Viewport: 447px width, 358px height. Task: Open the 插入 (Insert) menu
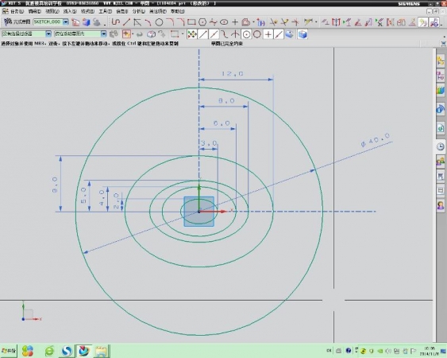click(x=70, y=11)
